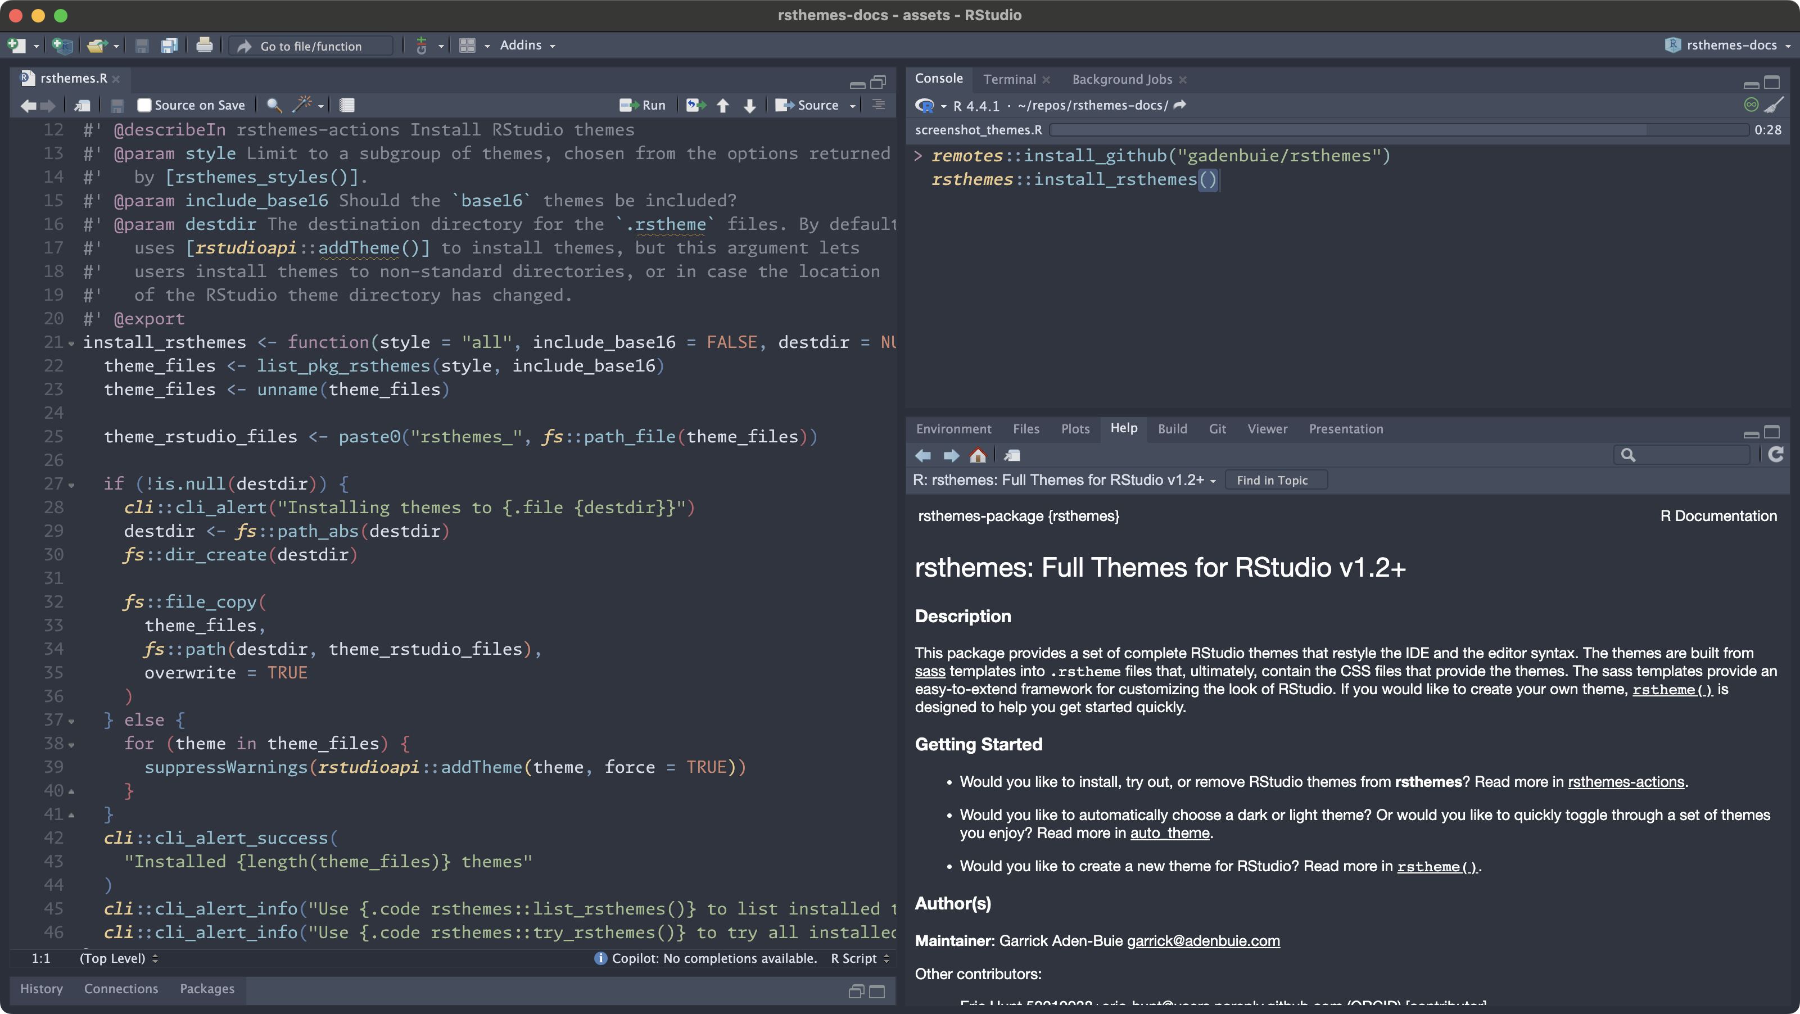The width and height of the screenshot is (1800, 1014).
Task: Click the Help pane home icon
Action: (x=978, y=456)
